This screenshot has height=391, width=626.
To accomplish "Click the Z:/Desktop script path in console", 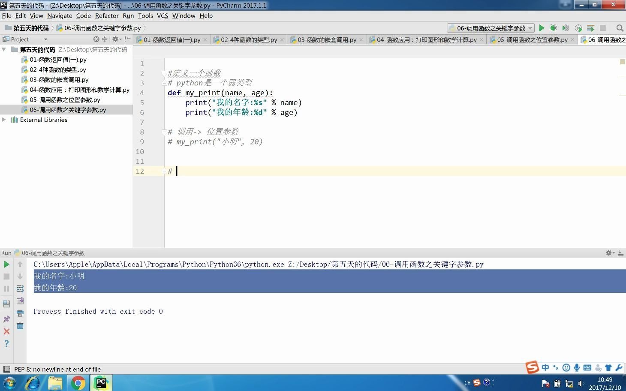I will [385, 264].
